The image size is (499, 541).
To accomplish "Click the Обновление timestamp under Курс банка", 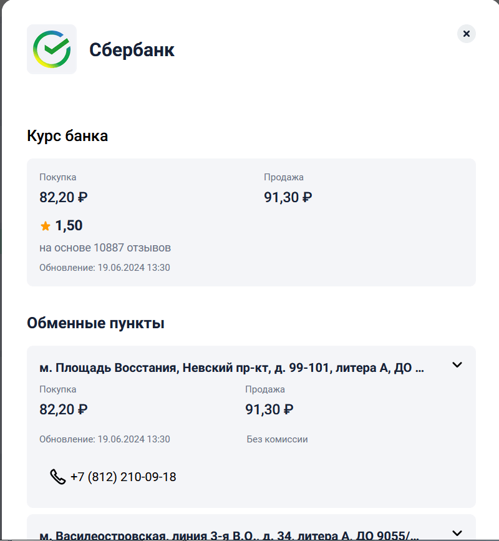I will pyautogui.click(x=104, y=268).
